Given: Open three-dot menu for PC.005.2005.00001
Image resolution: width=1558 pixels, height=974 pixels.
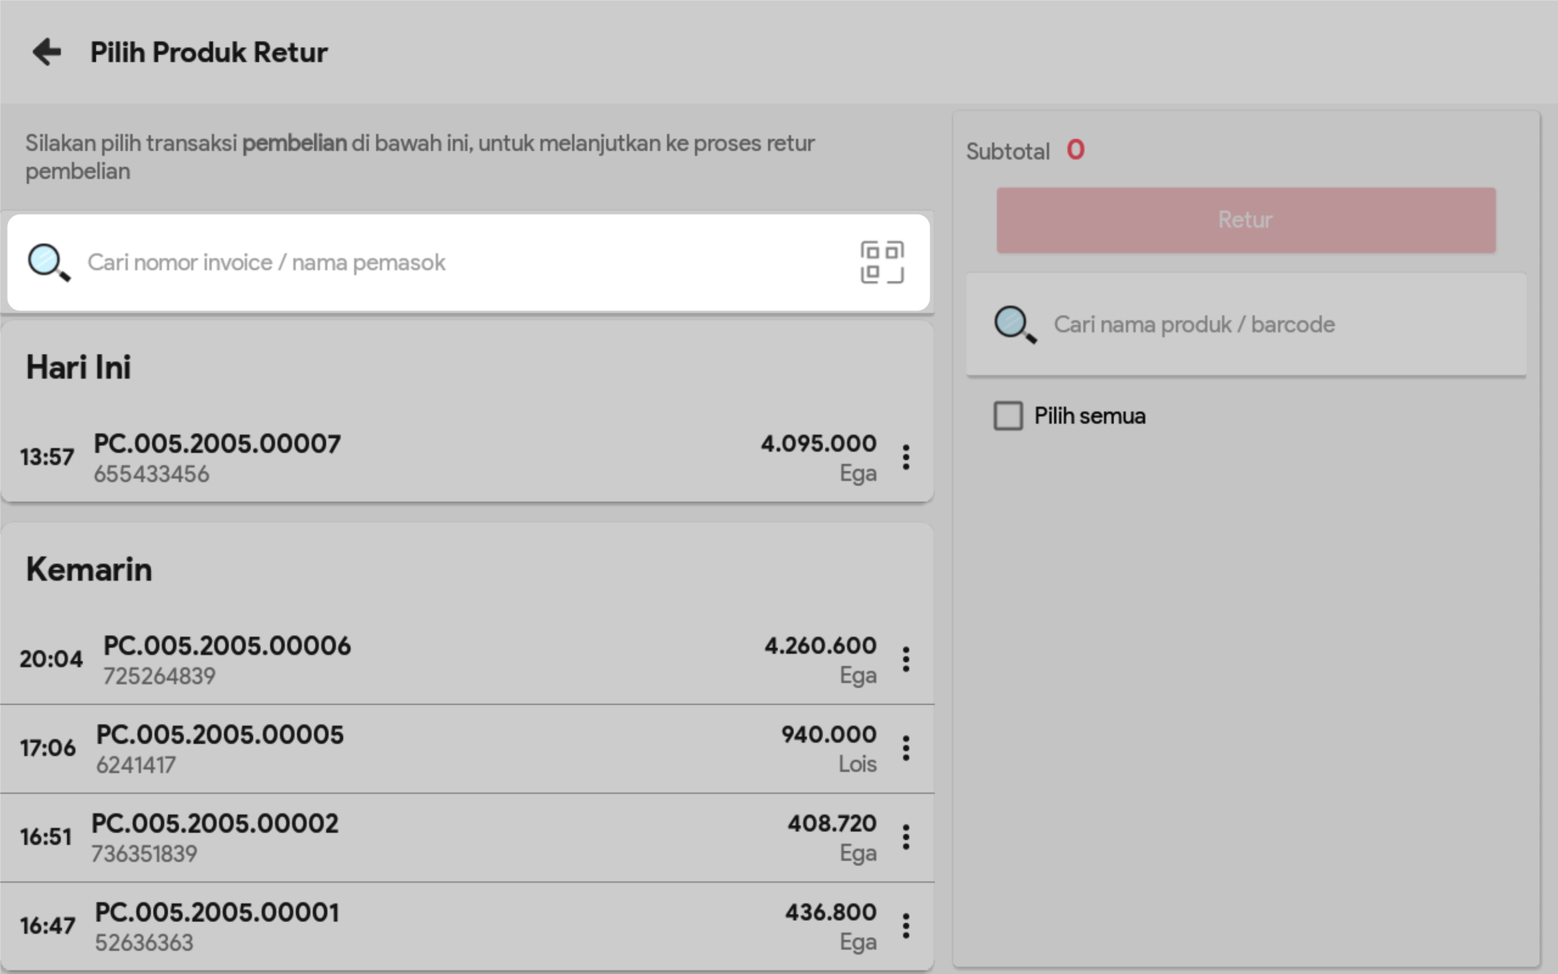Looking at the screenshot, I should click(x=905, y=926).
